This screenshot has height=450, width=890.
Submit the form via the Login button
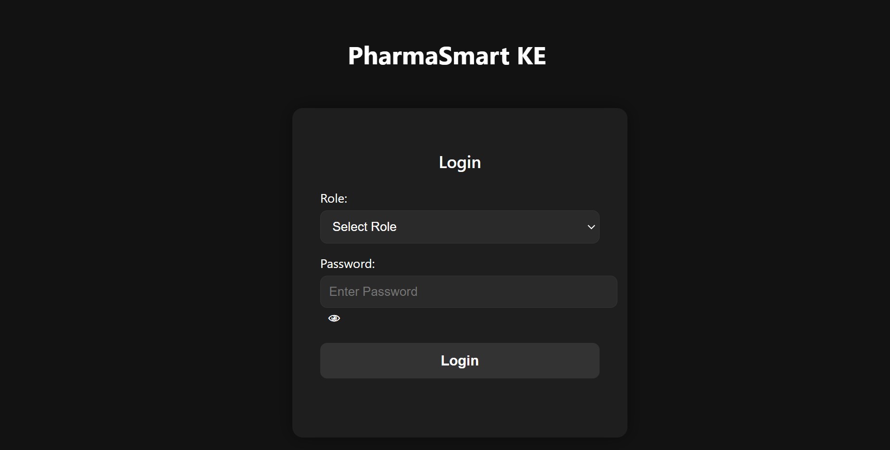(x=459, y=361)
